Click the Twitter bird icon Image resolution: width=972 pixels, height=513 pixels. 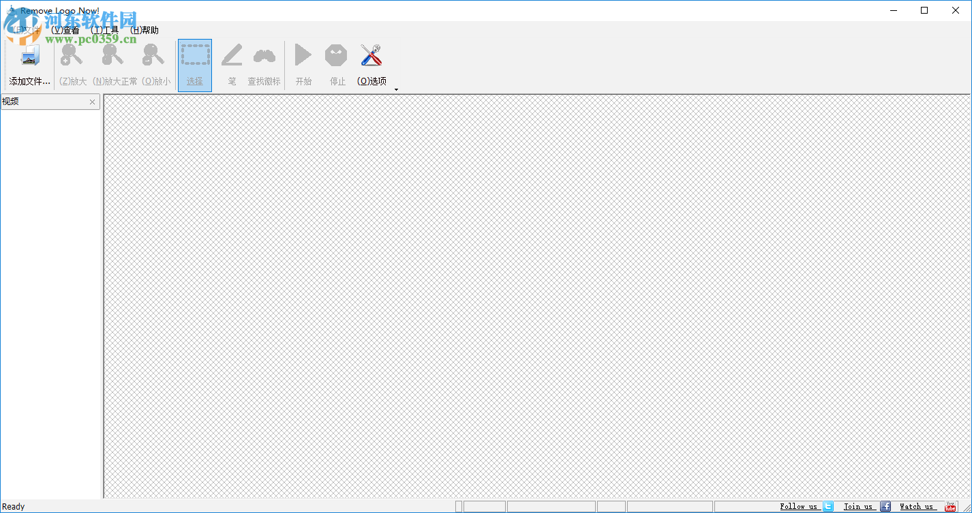[x=828, y=506]
